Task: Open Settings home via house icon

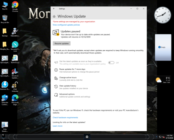Action: [x=54, y=16]
